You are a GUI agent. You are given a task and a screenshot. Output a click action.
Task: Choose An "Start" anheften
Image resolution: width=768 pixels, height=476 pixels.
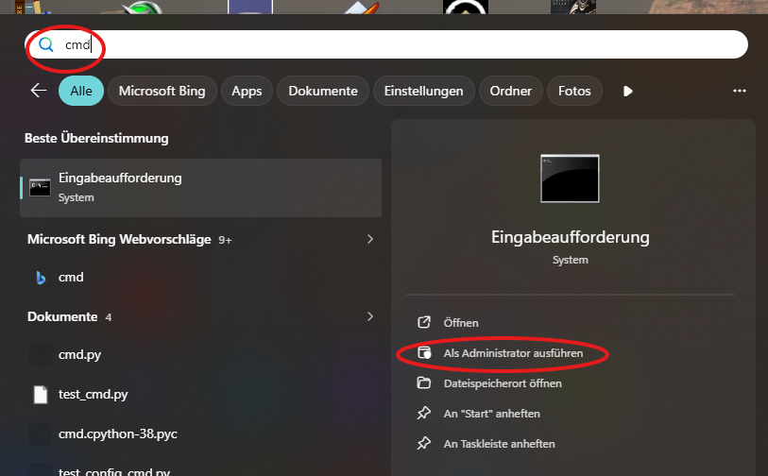[492, 414]
